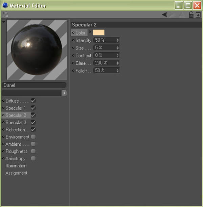This screenshot has width=203, height=207.
Task: Click the new window plus icon
Action: [198, 15]
